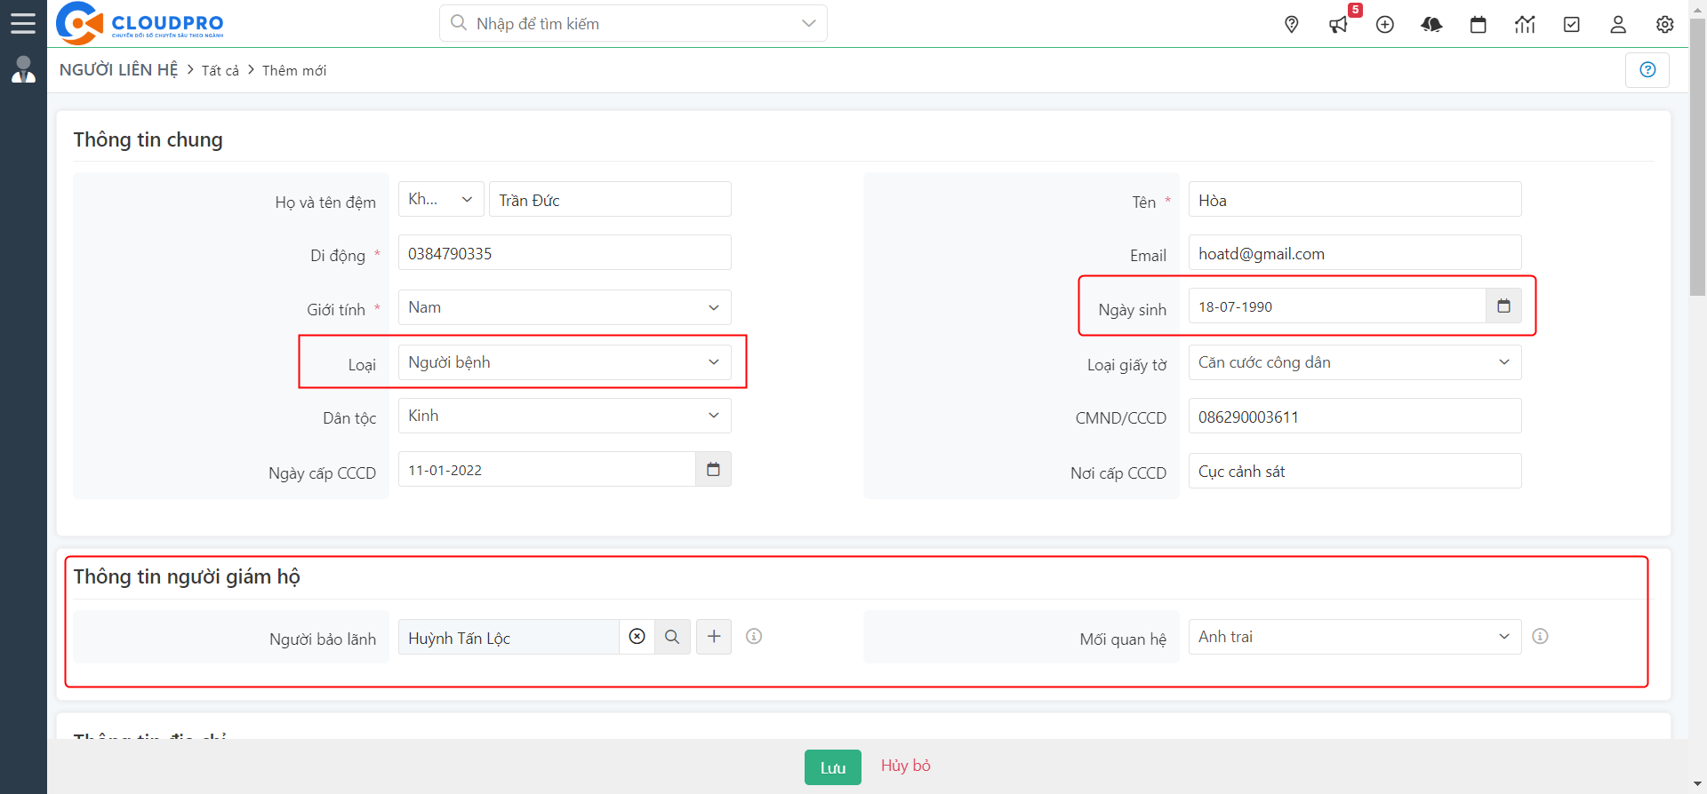Expand the global search dropdown arrow
The image size is (1707, 794).
[x=808, y=23]
